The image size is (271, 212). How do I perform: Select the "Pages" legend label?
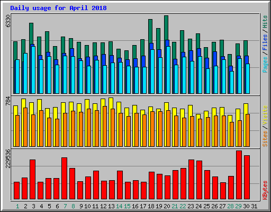(x=265, y=65)
